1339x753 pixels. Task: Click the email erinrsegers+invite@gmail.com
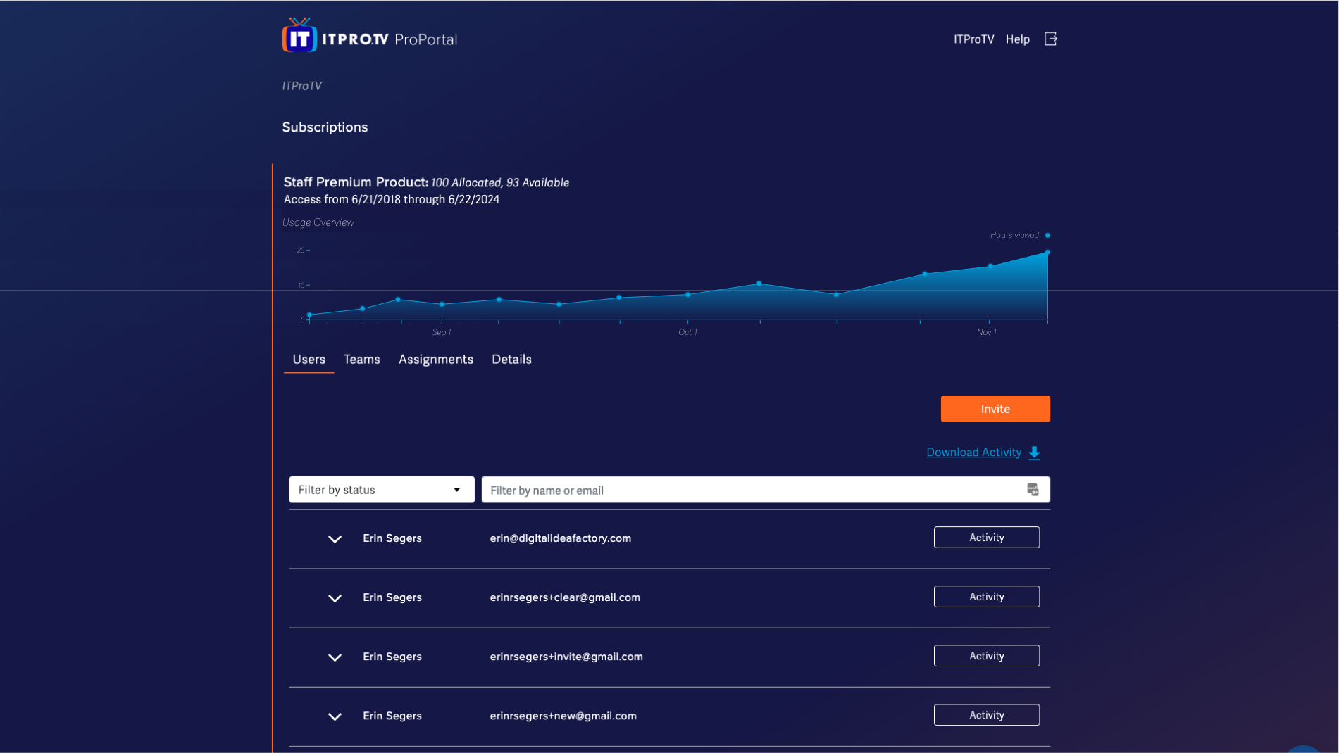tap(566, 657)
